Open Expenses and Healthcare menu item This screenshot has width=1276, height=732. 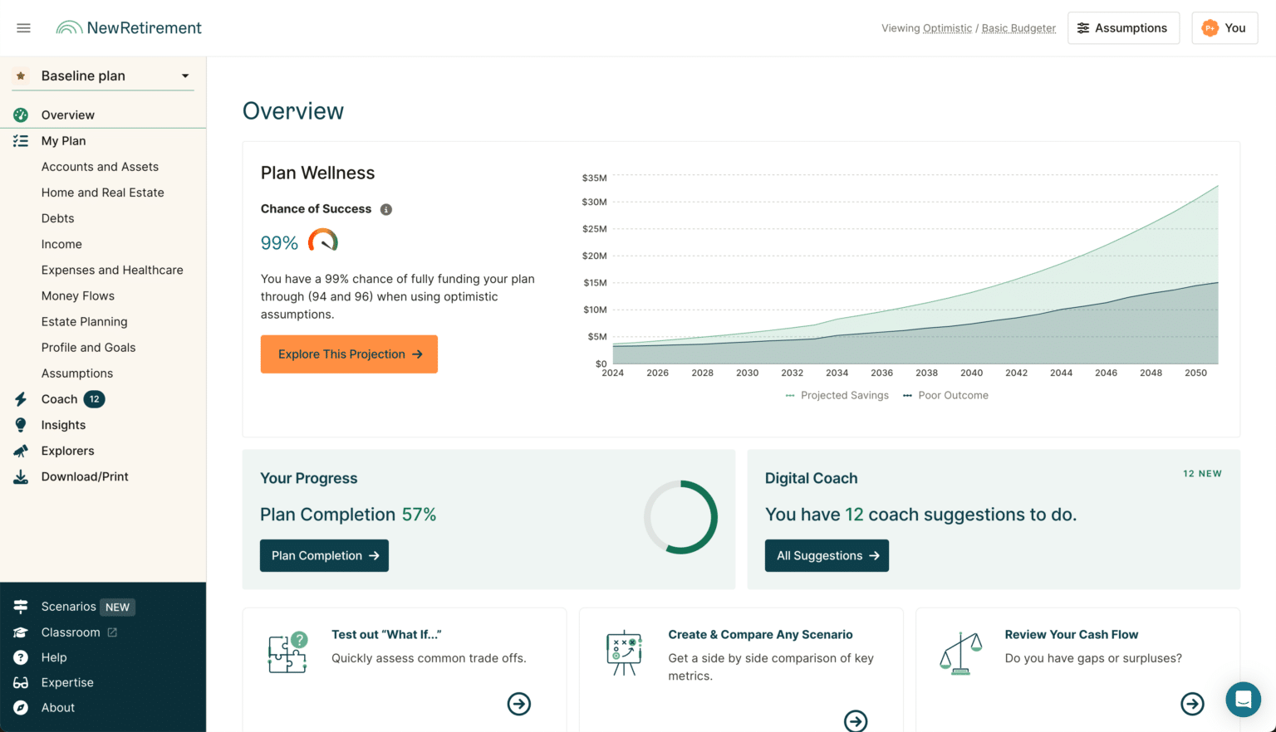112,270
